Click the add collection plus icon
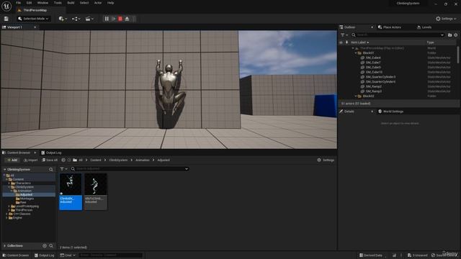The height and width of the screenshot is (259, 461). (45, 246)
